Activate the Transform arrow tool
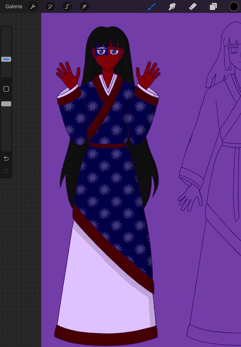The width and height of the screenshot is (241, 347). pyautogui.click(x=84, y=6)
